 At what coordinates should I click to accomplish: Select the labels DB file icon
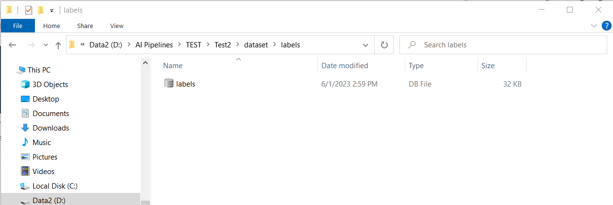pyautogui.click(x=169, y=84)
